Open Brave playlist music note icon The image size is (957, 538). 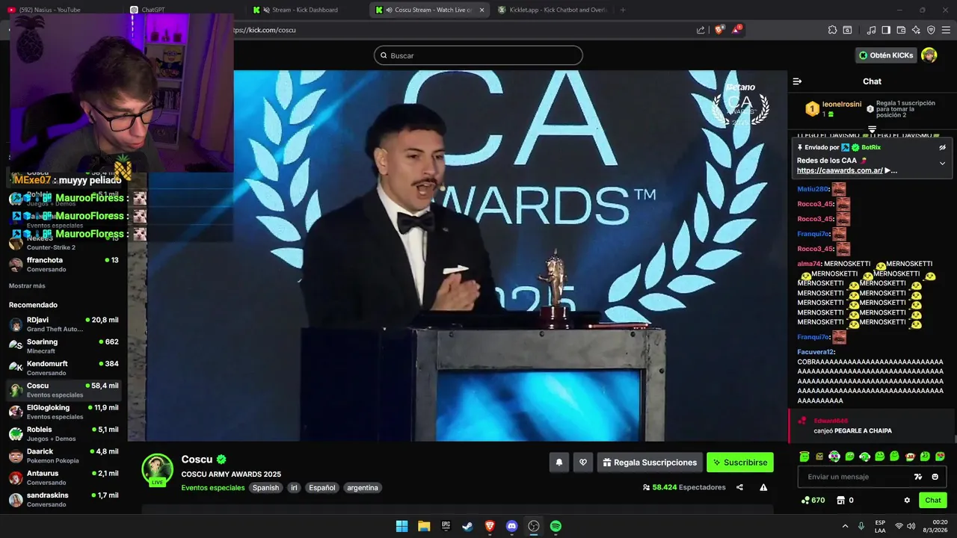[x=871, y=30]
